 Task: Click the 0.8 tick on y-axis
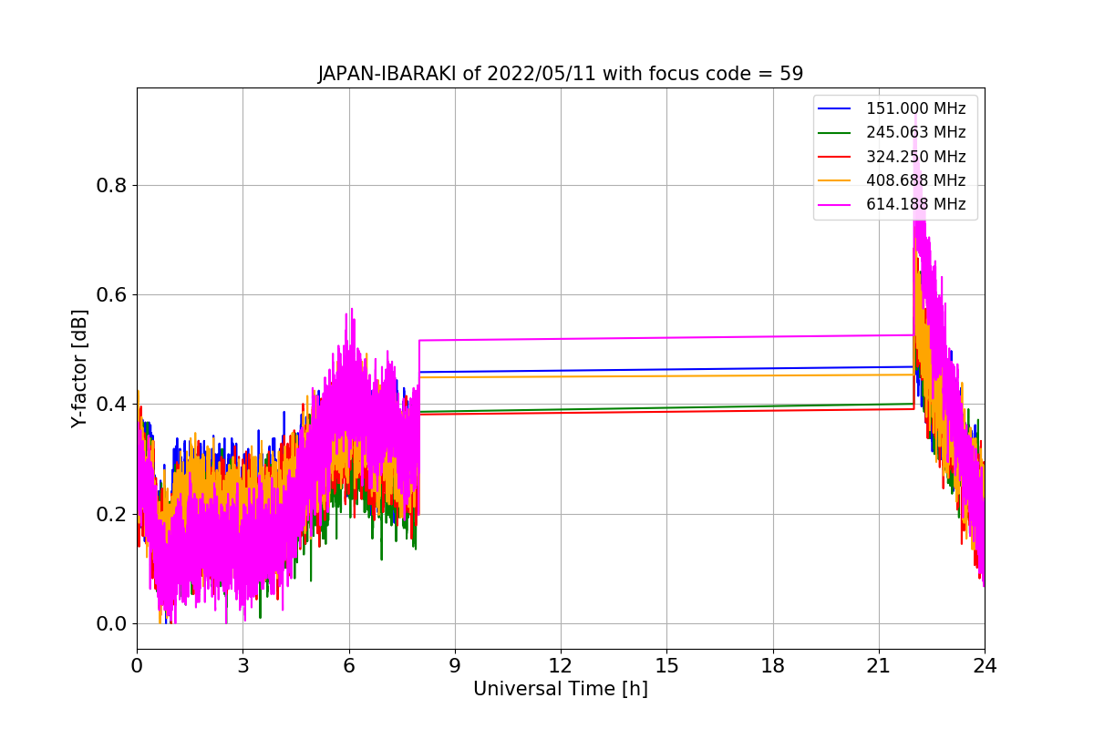[111, 186]
